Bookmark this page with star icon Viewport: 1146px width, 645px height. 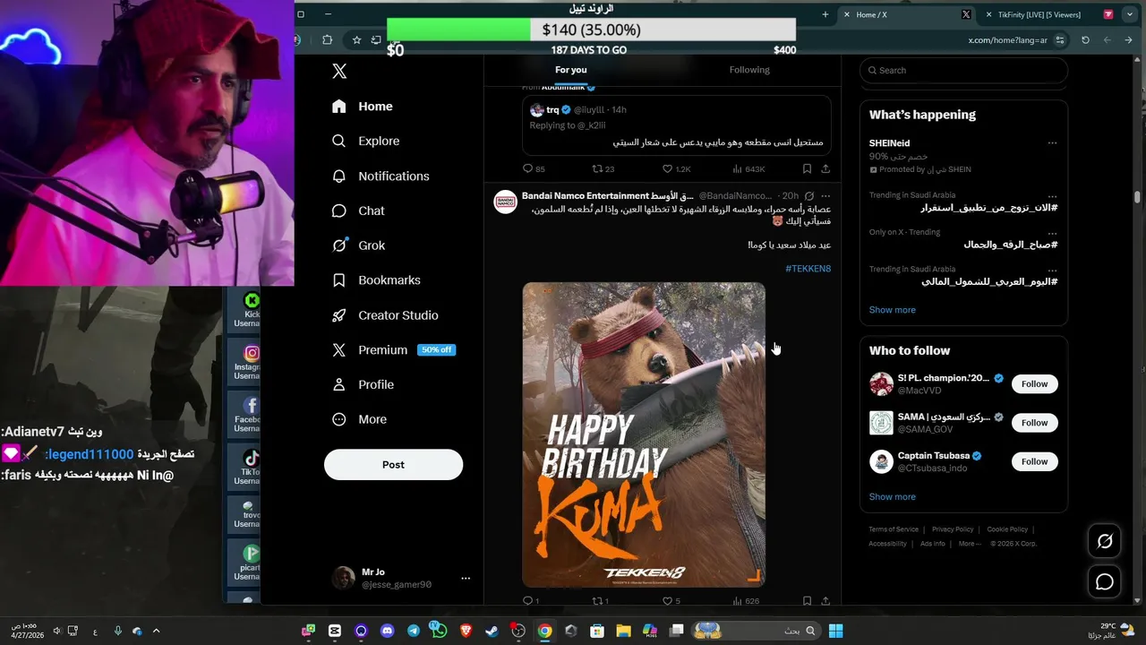(x=356, y=40)
